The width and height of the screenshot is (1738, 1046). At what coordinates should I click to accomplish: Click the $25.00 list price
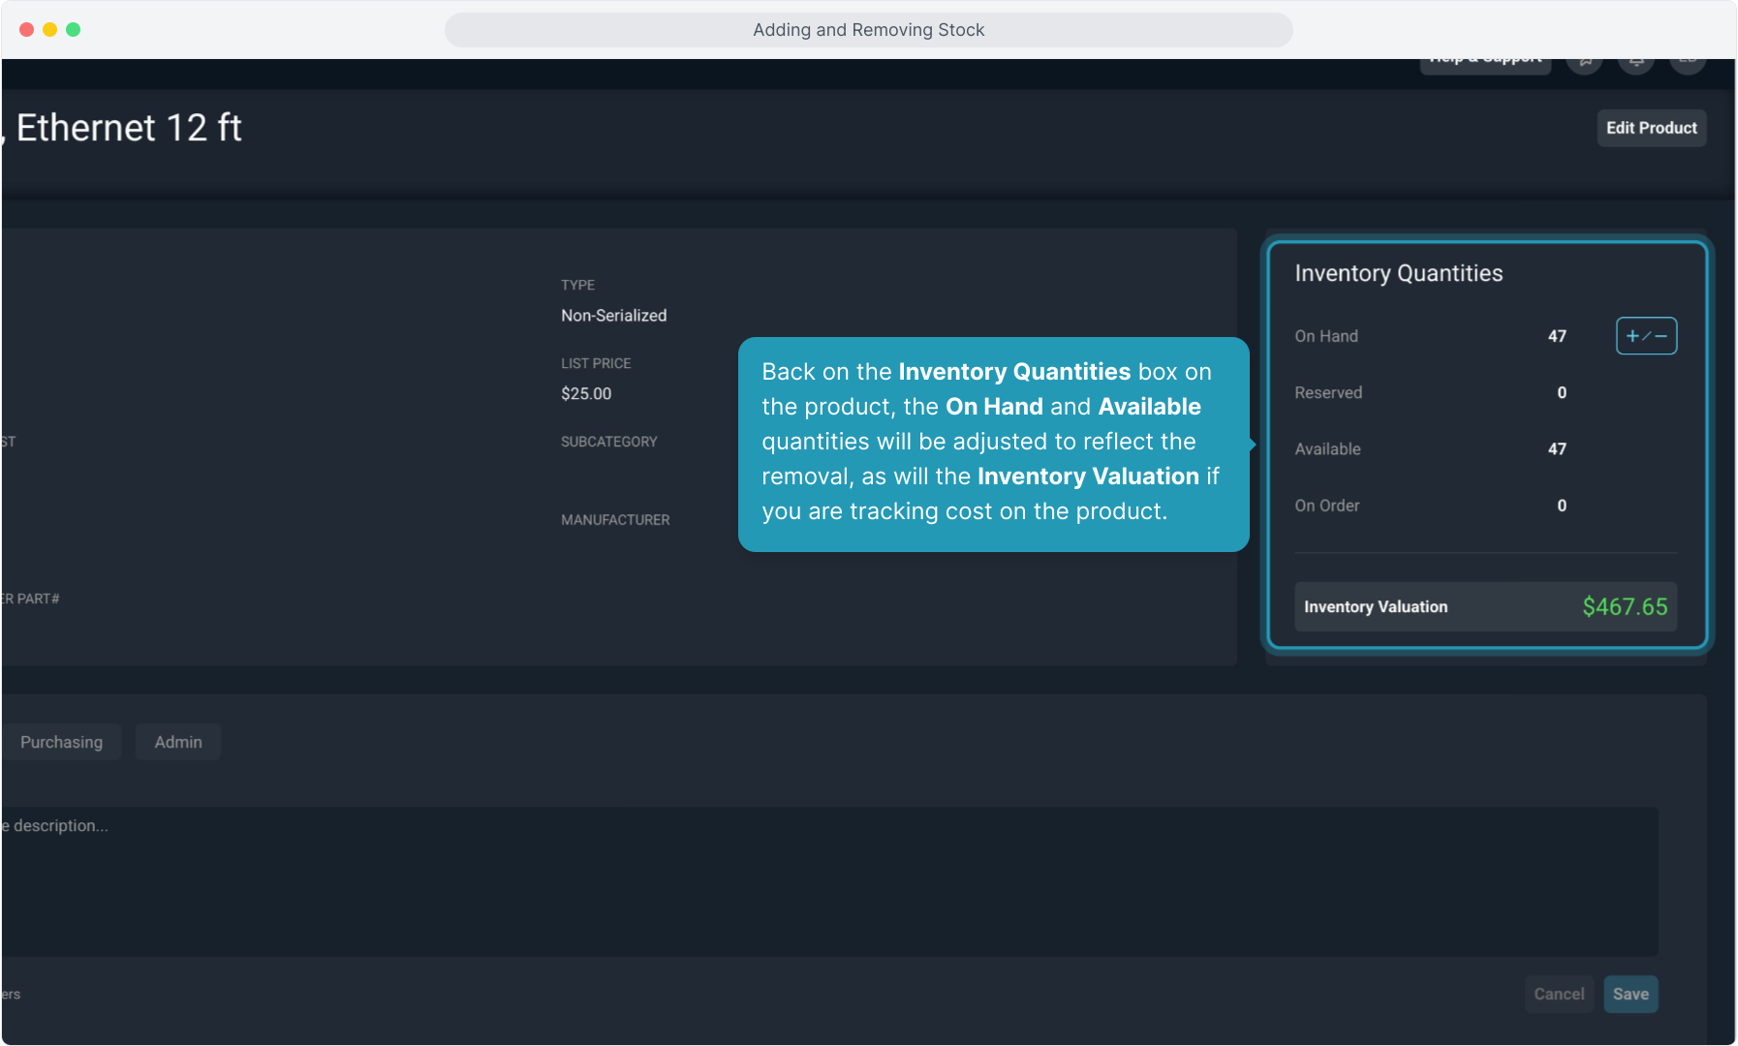click(x=586, y=394)
